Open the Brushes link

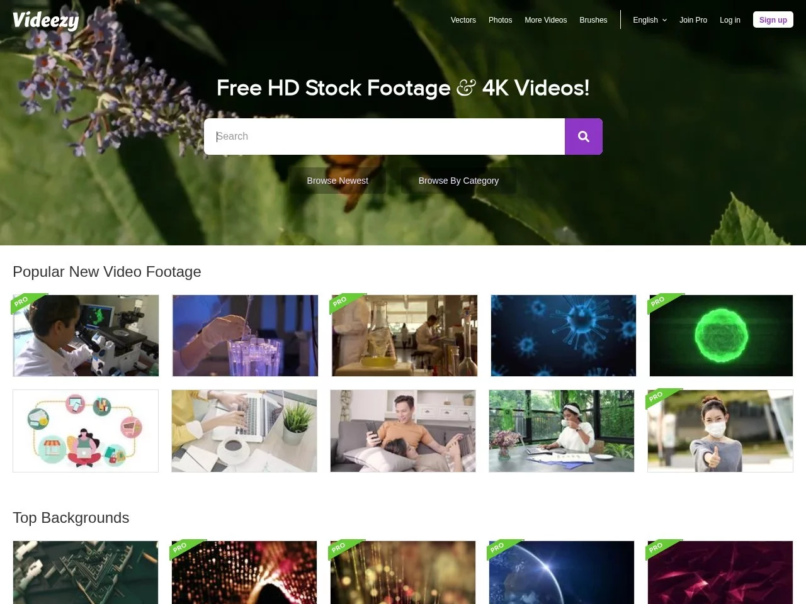point(593,20)
